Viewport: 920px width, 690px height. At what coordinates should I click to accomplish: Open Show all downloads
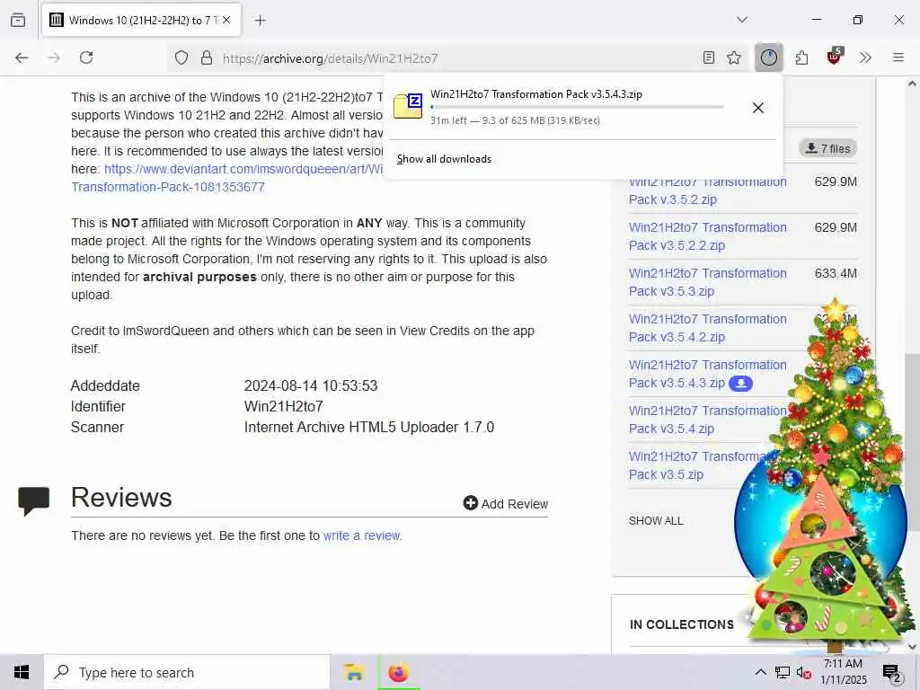click(x=444, y=159)
